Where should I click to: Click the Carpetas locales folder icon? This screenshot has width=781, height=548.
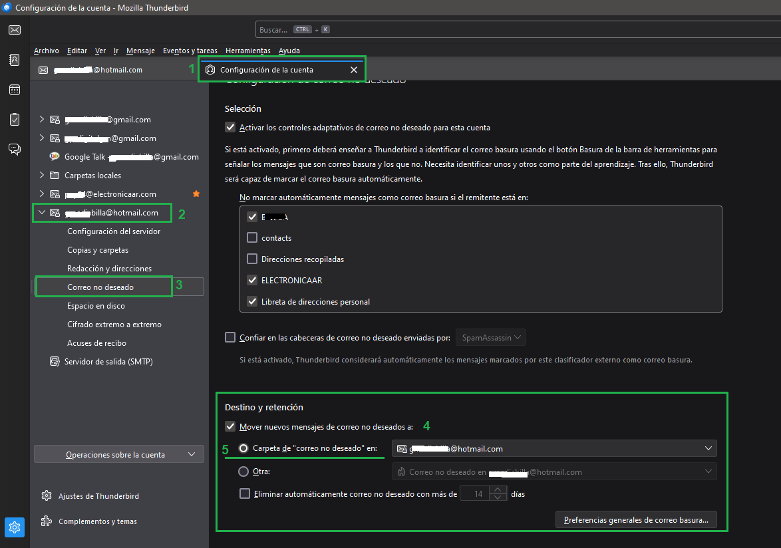(55, 175)
